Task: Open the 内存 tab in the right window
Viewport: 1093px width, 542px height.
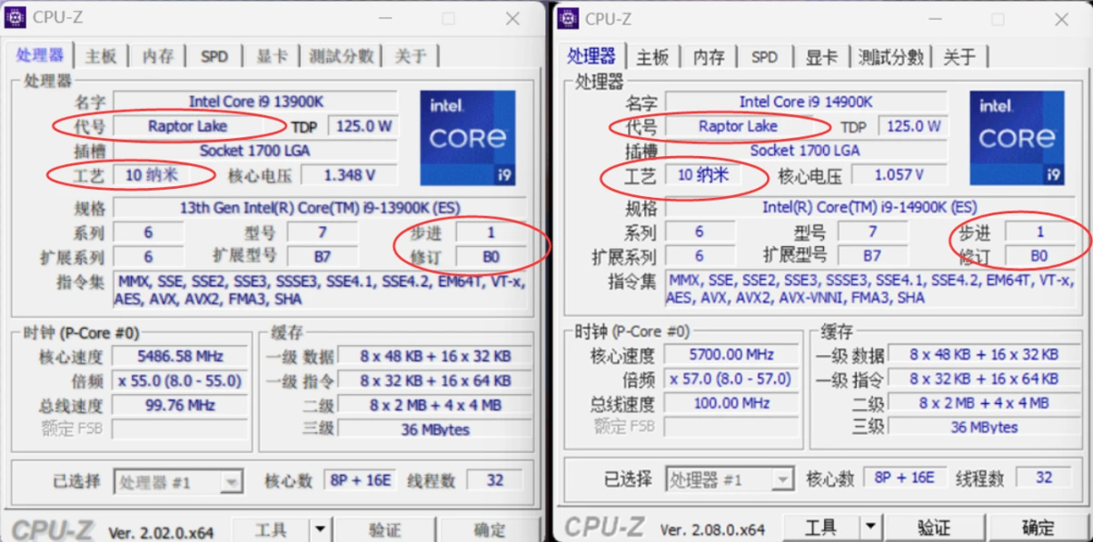Action: point(709,57)
